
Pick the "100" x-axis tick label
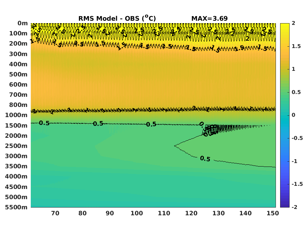click(137, 213)
